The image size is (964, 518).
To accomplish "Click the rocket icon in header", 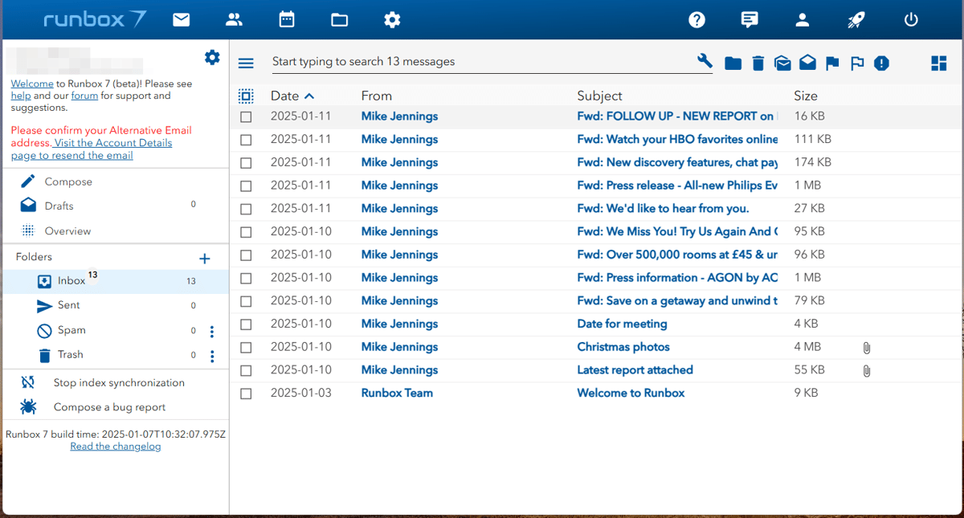I will pos(856,20).
